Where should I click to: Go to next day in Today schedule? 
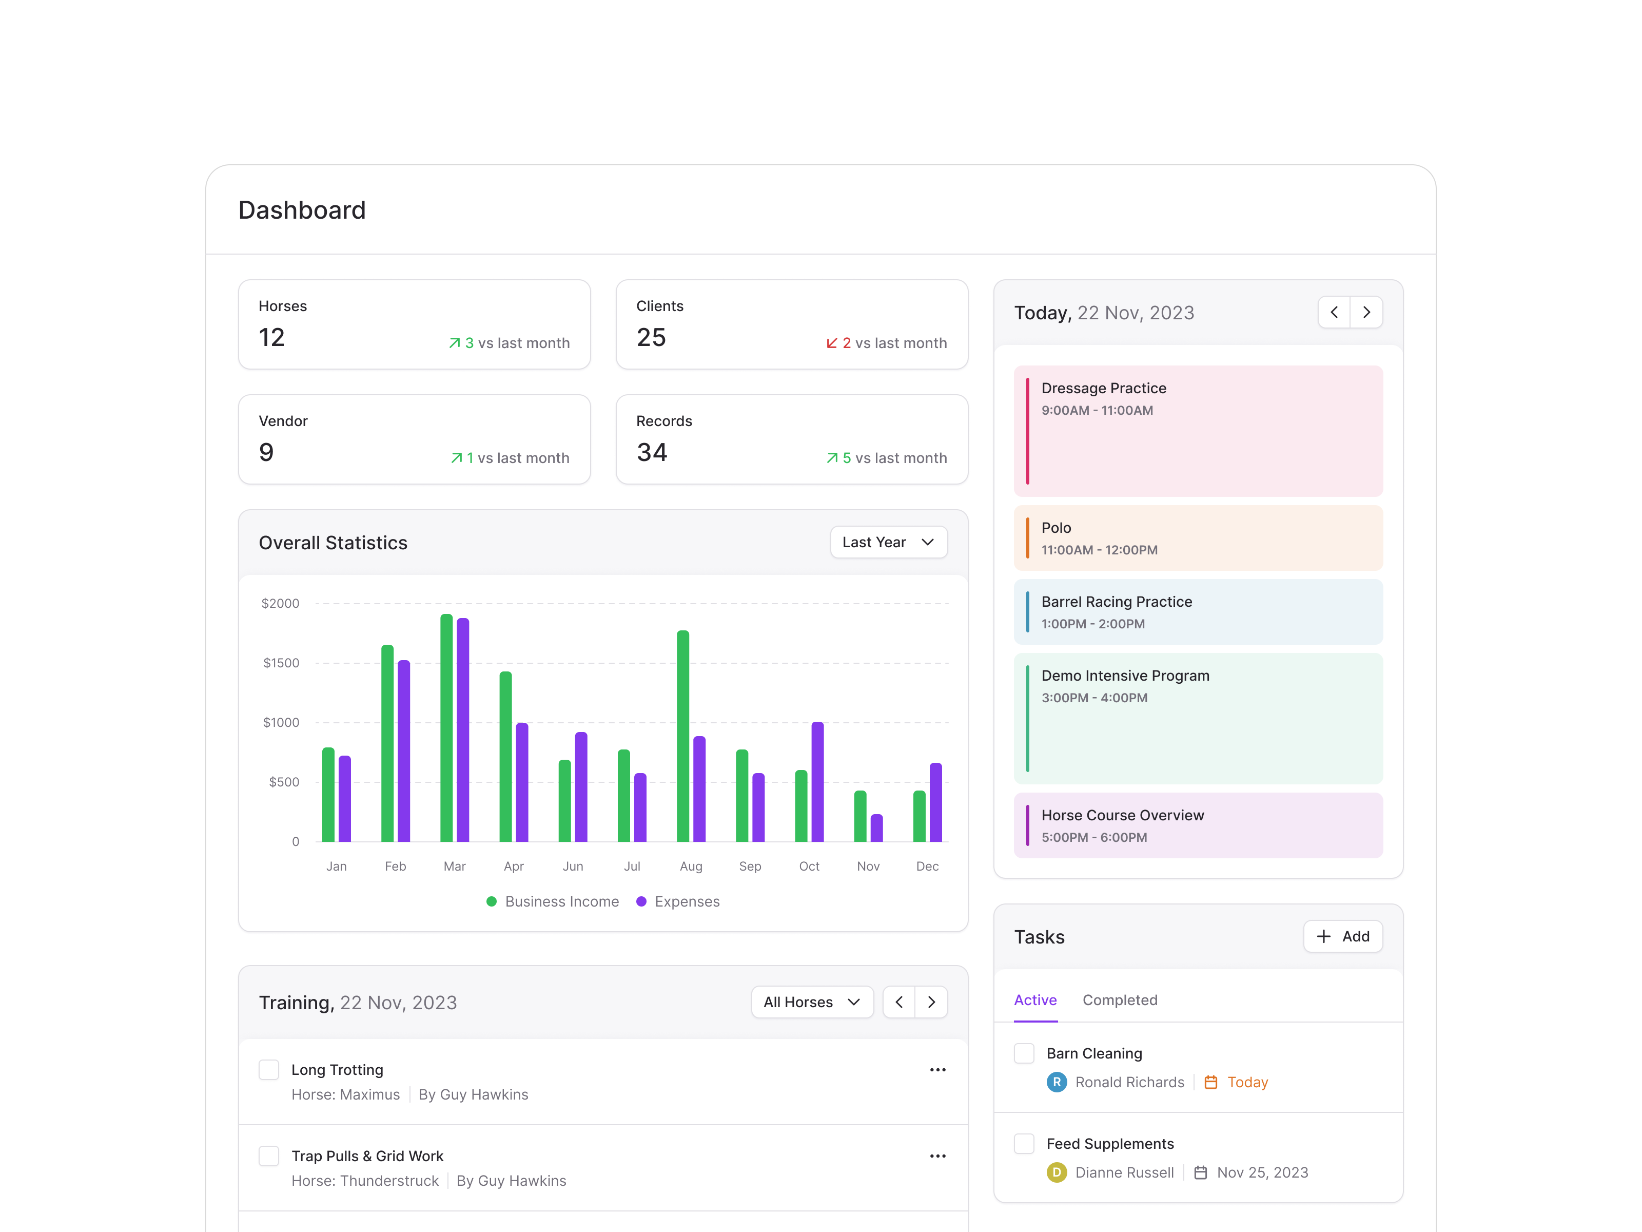click(1366, 312)
